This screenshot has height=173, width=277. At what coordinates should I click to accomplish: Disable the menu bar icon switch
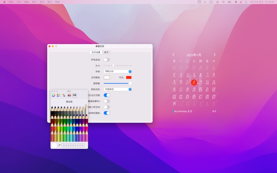point(107,113)
